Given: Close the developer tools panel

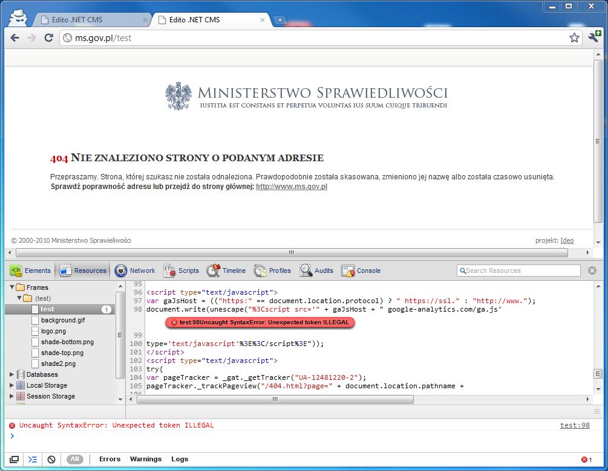Looking at the screenshot, I should tap(592, 271).
